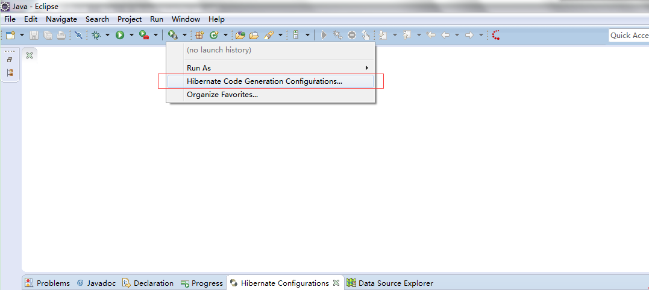Click the Back navigation arrow
649x290 pixels.
pyautogui.click(x=445, y=35)
